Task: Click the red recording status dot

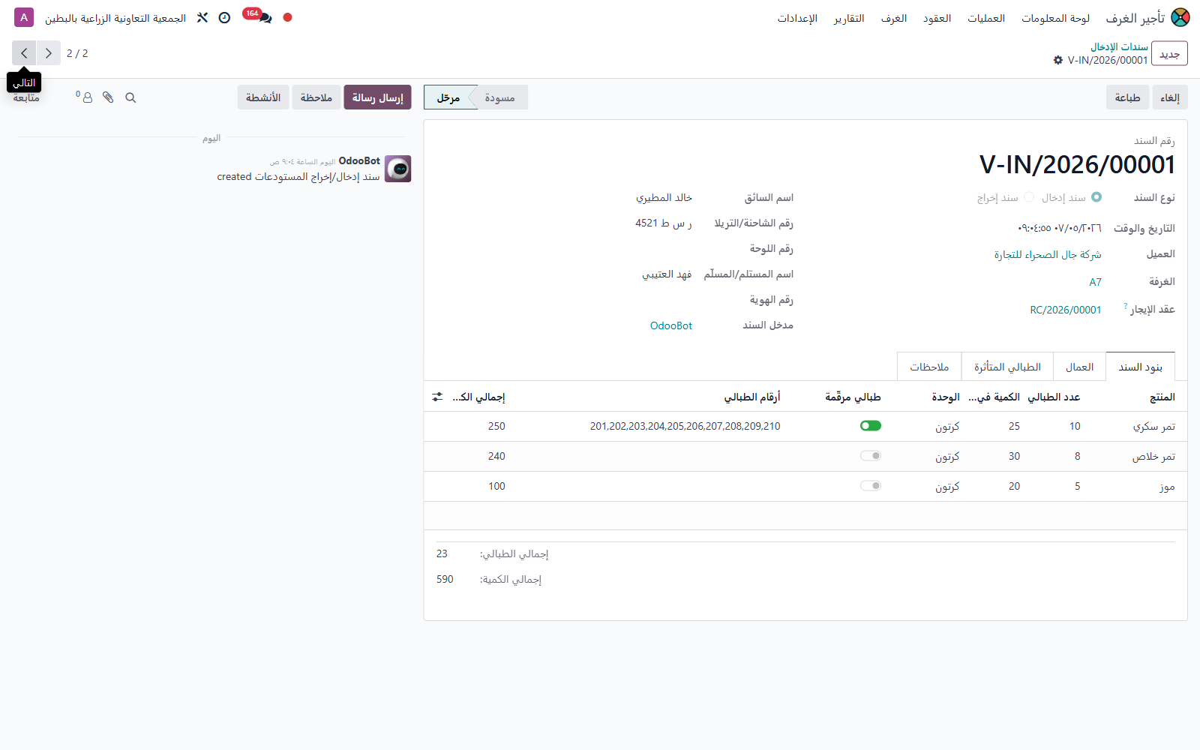Action: (287, 17)
